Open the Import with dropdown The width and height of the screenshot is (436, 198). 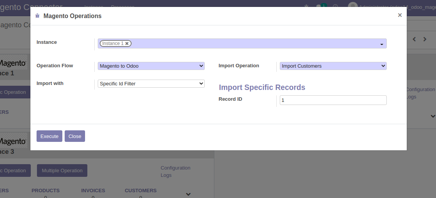(x=151, y=84)
